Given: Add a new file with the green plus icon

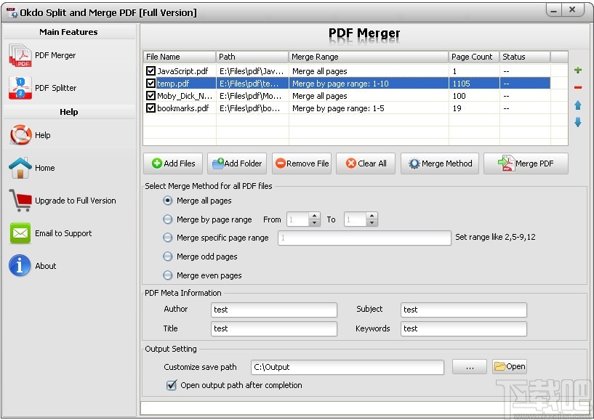Looking at the screenshot, I should tap(577, 69).
